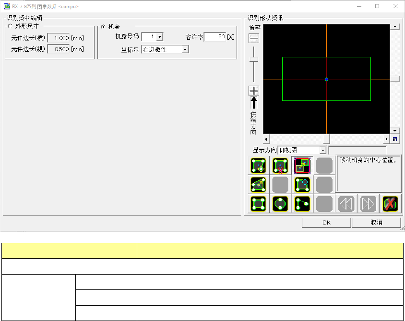The width and height of the screenshot is (405, 321).
Task: Close the RX-7-8 image data window
Action: pyautogui.click(x=395, y=6)
